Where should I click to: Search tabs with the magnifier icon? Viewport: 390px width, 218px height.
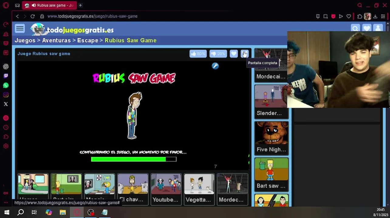[x=360, y=5]
